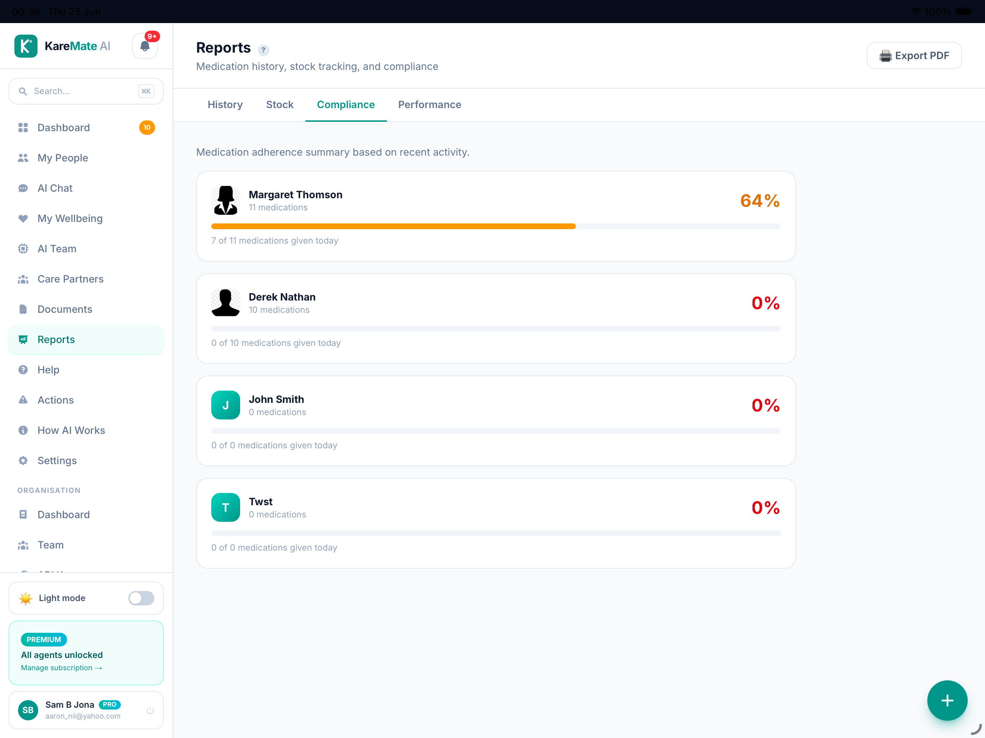Click the printer icon on Export PDF
Screen dimensions: 985x738
click(885, 55)
